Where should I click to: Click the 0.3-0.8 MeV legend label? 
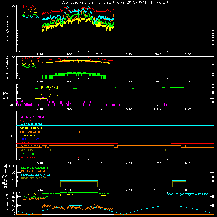[31, 61]
